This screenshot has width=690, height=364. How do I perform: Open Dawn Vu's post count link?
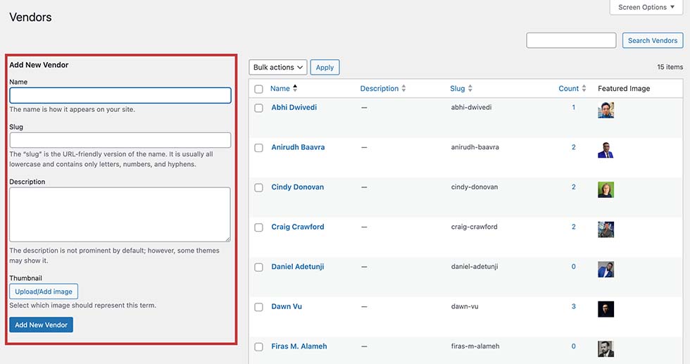(573, 306)
